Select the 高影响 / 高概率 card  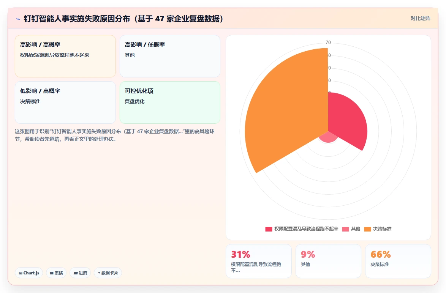tap(65, 56)
